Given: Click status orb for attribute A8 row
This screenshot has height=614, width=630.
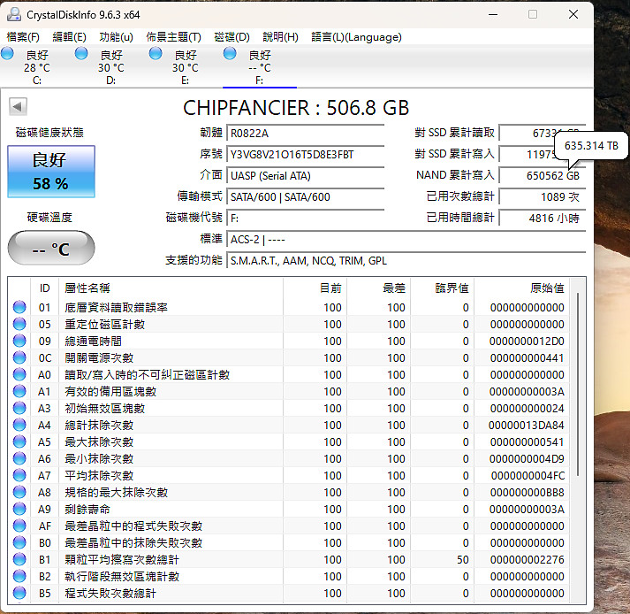Looking at the screenshot, I should coord(19,492).
